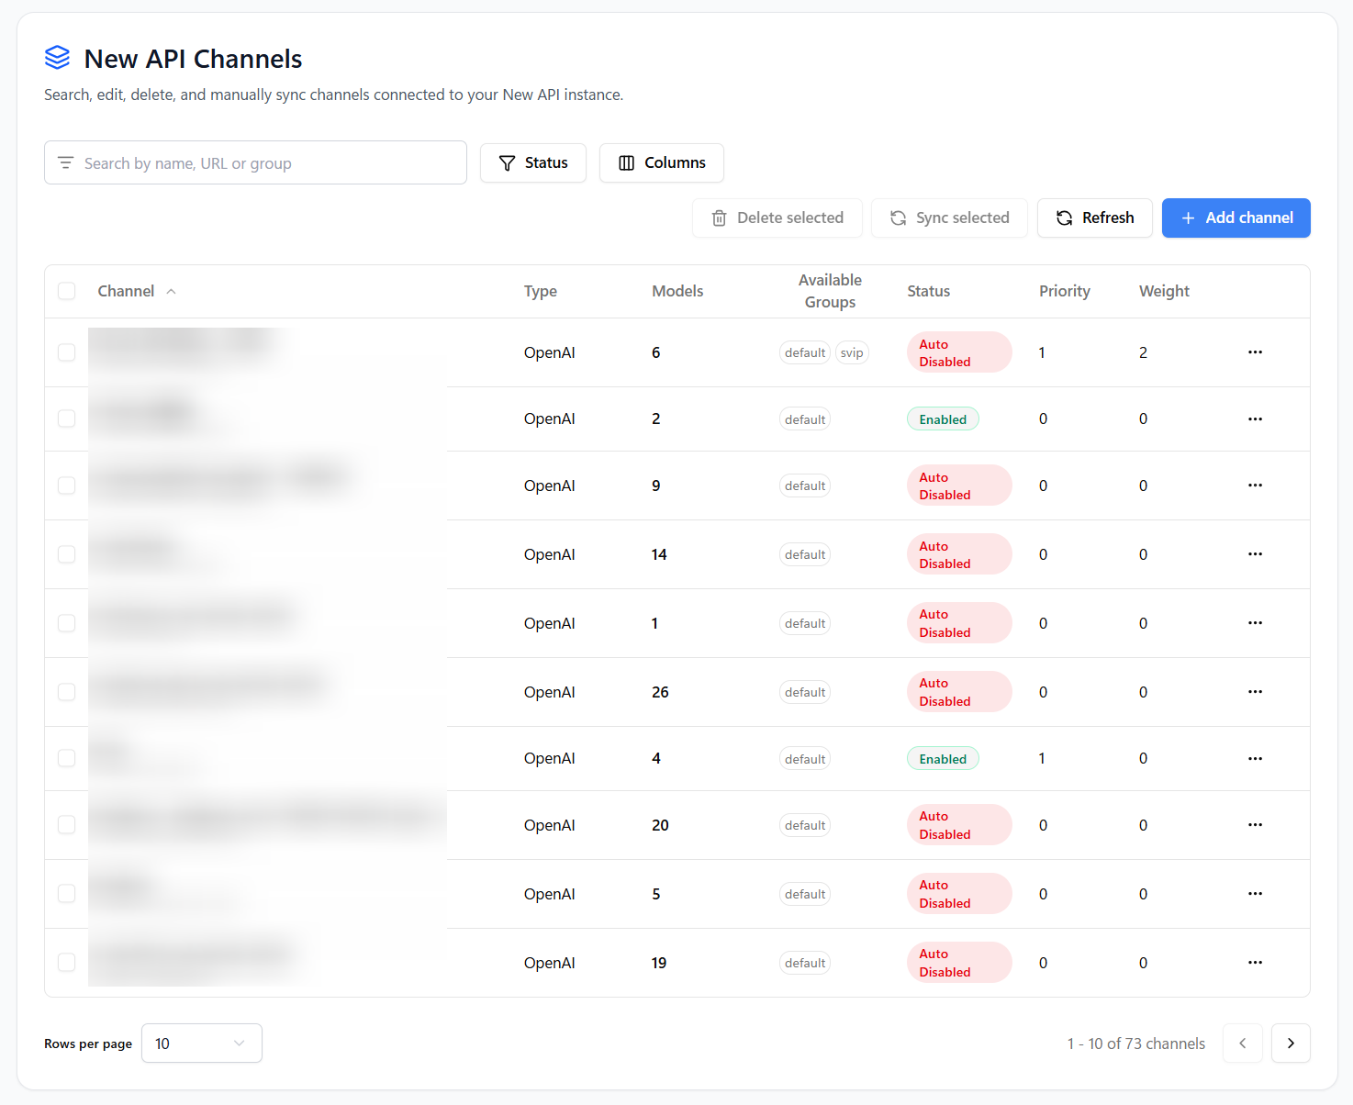Open the actions menu for the first channel row
This screenshot has width=1353, height=1105.
click(1255, 352)
